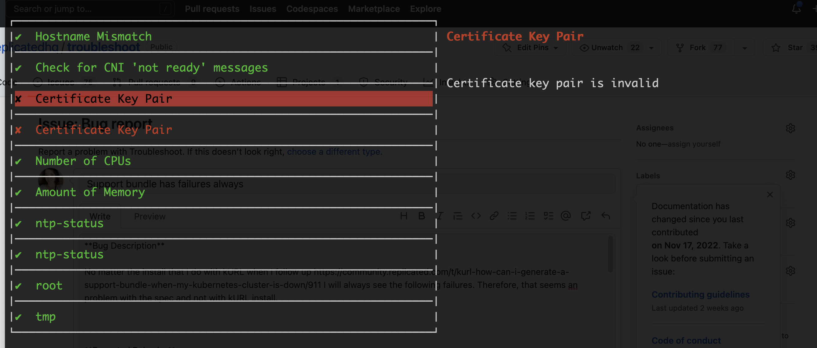The image size is (817, 348).
Task: Insert a task list
Action: [x=548, y=216]
